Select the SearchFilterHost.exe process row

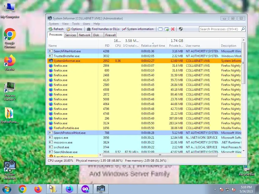click(144, 51)
